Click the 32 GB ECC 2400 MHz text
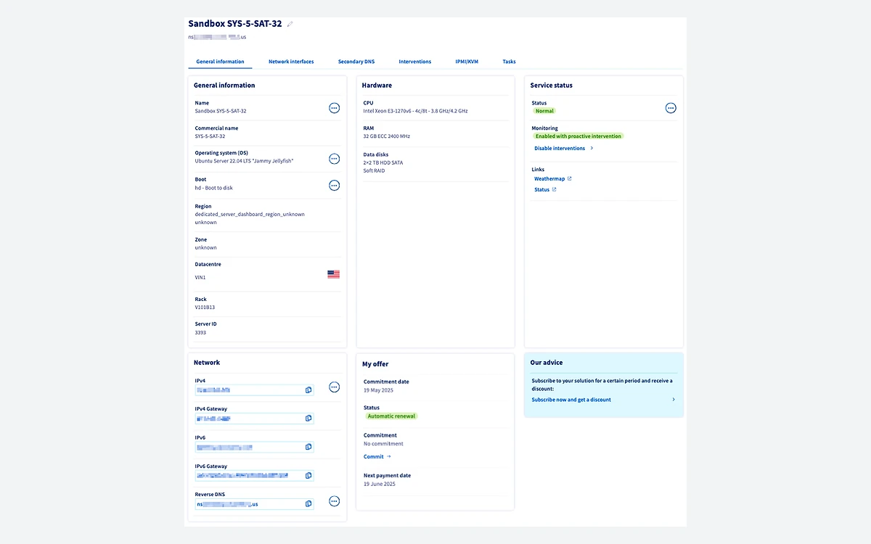The width and height of the screenshot is (871, 544). [387, 136]
